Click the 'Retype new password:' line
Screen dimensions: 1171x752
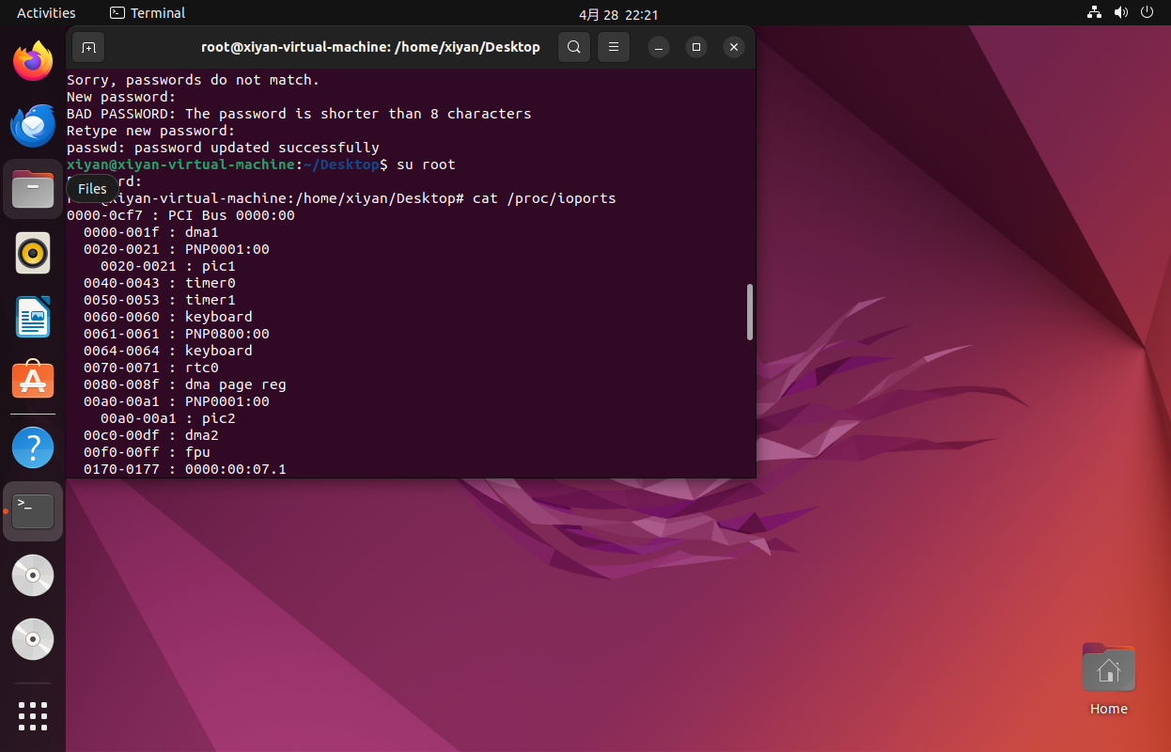(x=150, y=131)
